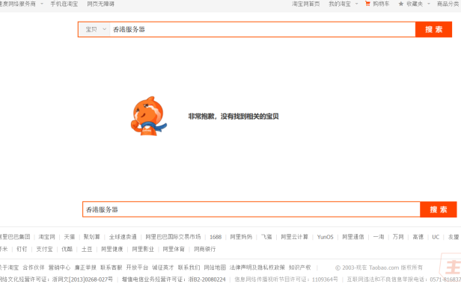461x284 pixels.
Task: Click the Taobao.com copyright text
Action: coord(379,268)
